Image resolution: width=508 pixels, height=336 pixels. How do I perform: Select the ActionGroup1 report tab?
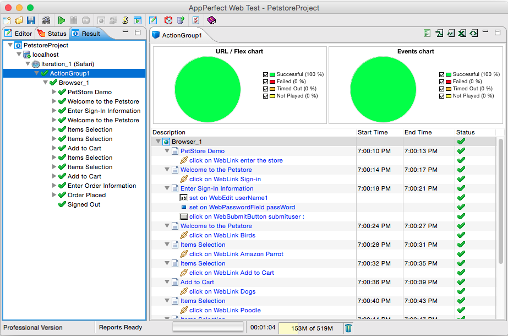(178, 35)
